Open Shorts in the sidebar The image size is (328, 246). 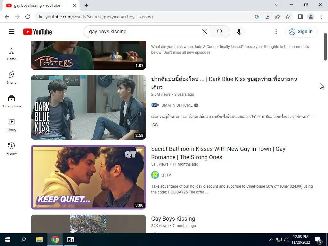pos(12,78)
